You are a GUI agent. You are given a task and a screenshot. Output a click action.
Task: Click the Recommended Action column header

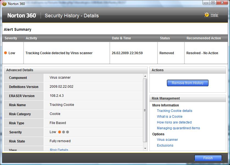click(204, 38)
